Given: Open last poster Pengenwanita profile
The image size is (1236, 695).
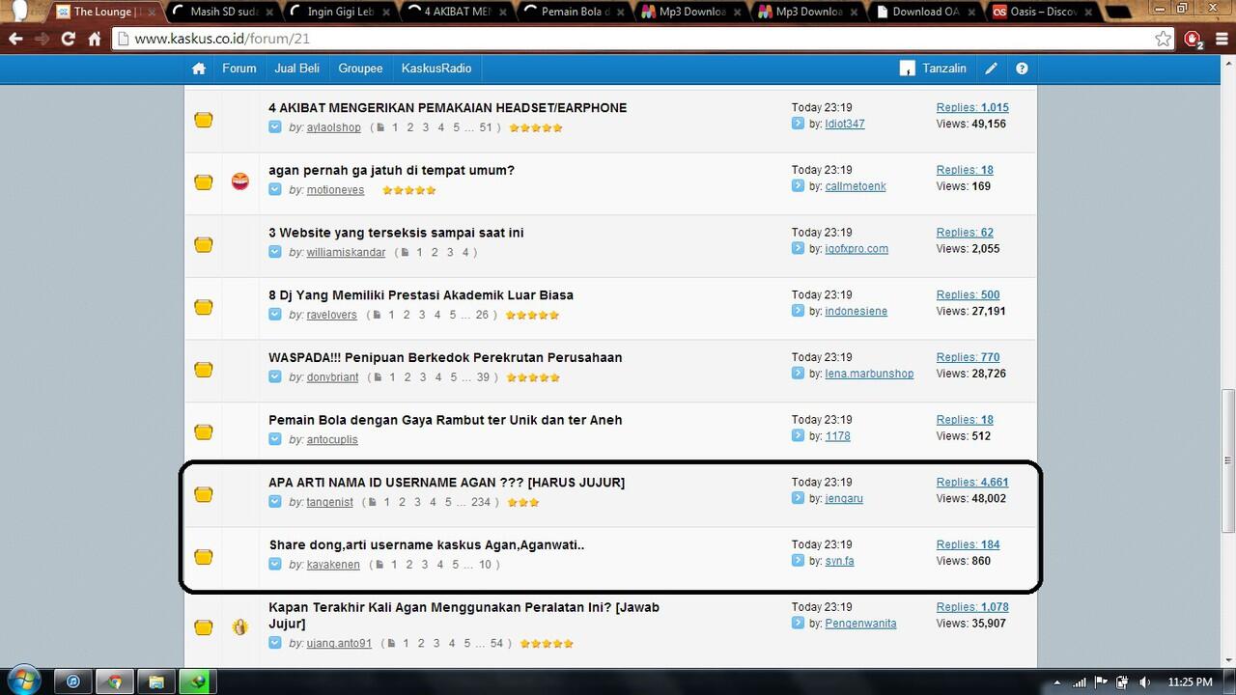Looking at the screenshot, I should 860,624.
